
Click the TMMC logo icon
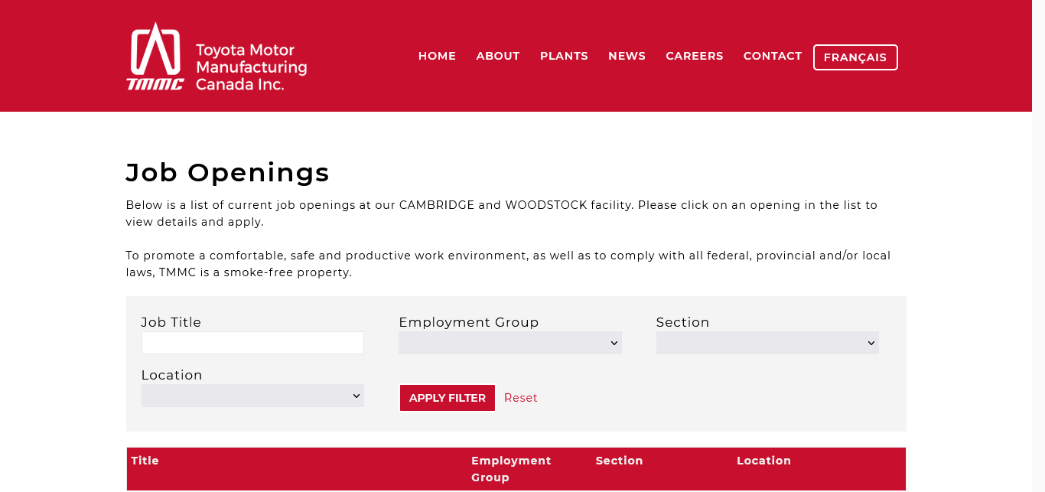155,56
